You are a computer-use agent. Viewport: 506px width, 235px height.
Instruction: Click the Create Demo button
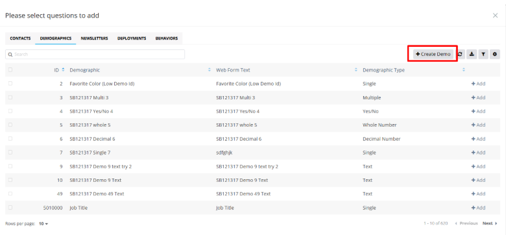(433, 55)
